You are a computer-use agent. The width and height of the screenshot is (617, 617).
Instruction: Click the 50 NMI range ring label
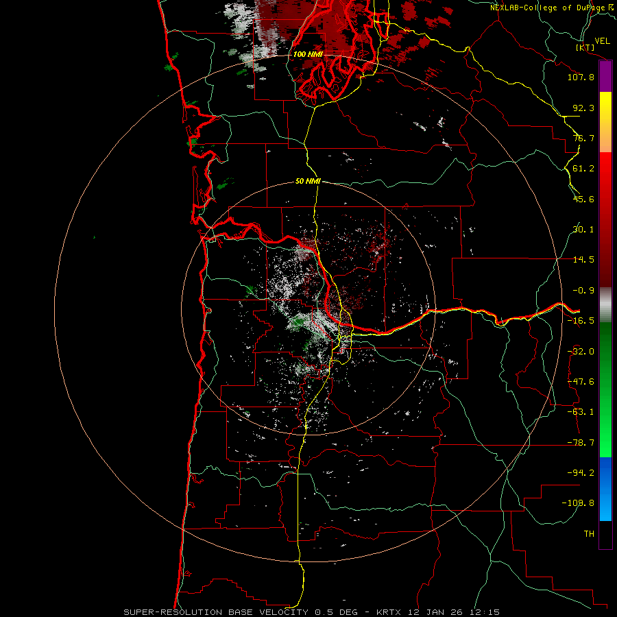308,181
